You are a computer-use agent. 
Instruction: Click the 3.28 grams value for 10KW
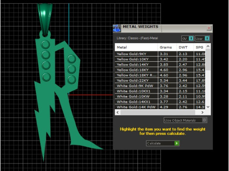click(x=164, y=96)
